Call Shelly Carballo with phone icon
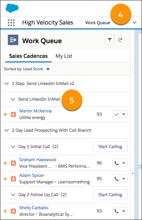This screenshot has height=220, width=142. pos(116,211)
